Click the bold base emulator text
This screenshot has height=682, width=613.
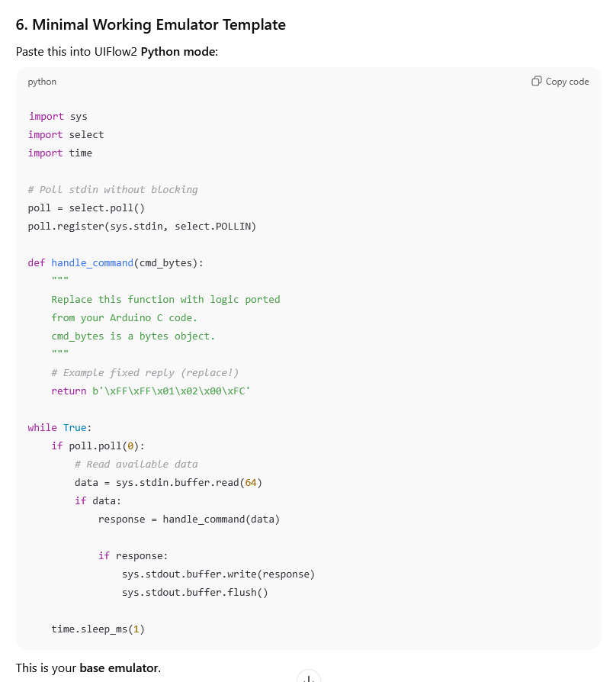(119, 668)
